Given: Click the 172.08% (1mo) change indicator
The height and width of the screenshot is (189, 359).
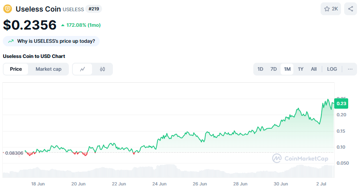Looking at the screenshot, I should tap(81, 25).
